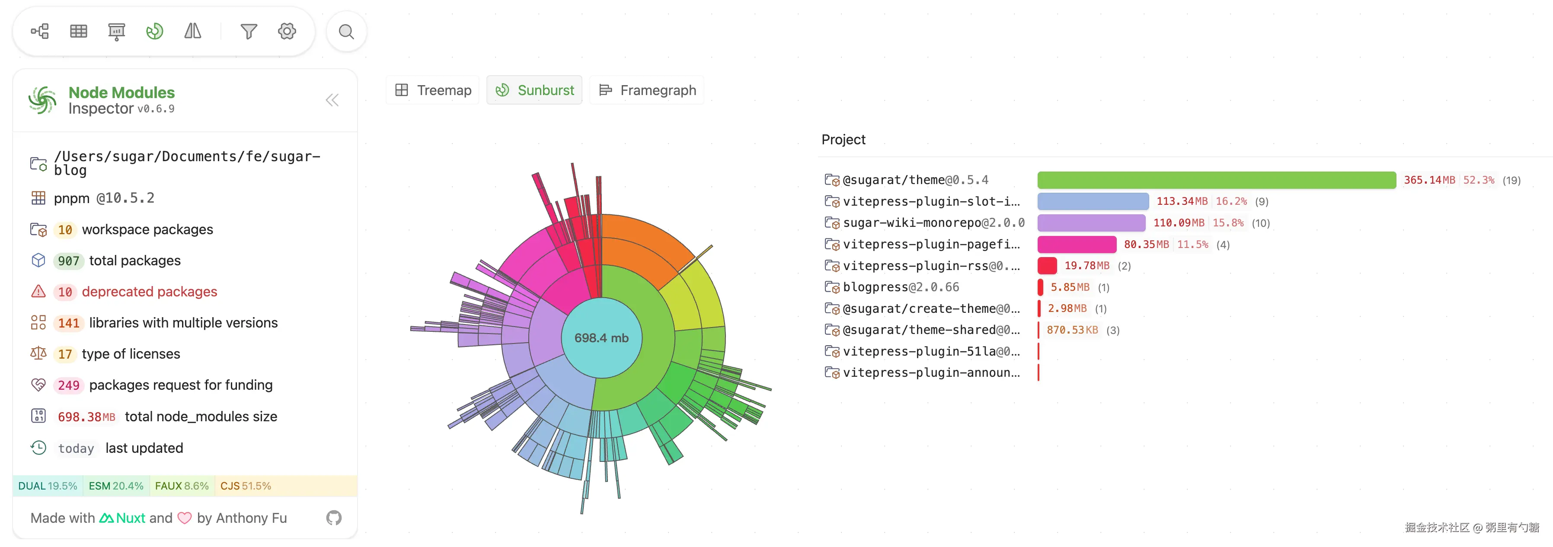
Task: Select the Sunburst tab
Action: [x=534, y=90]
